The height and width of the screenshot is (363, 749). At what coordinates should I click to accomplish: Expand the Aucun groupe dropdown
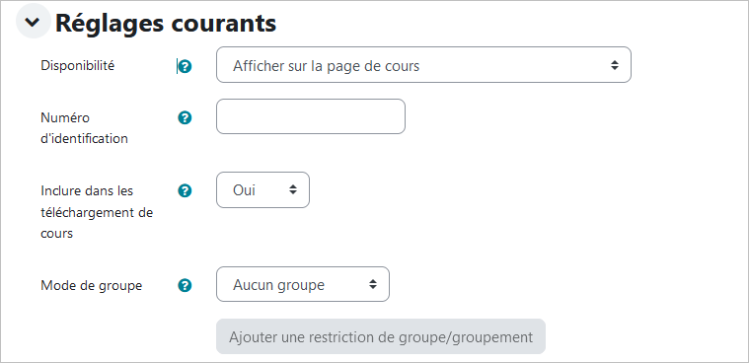pyautogui.click(x=303, y=284)
